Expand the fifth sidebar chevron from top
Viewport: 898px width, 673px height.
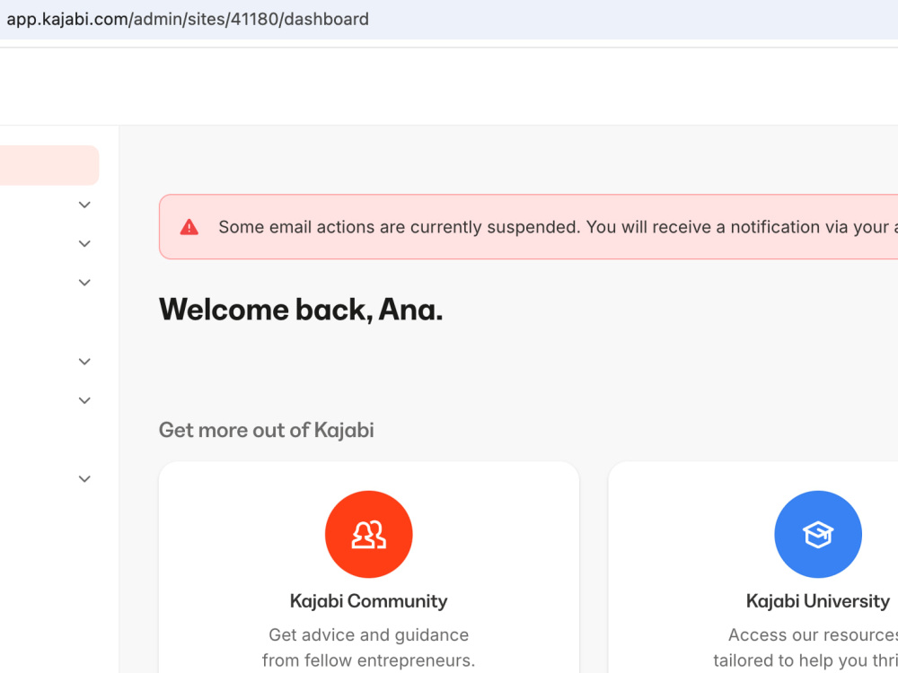[84, 400]
